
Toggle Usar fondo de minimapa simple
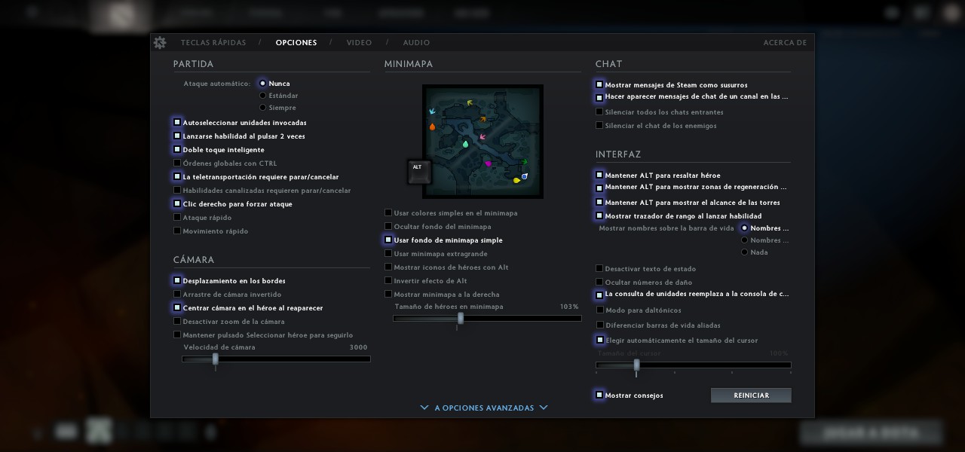coord(388,240)
